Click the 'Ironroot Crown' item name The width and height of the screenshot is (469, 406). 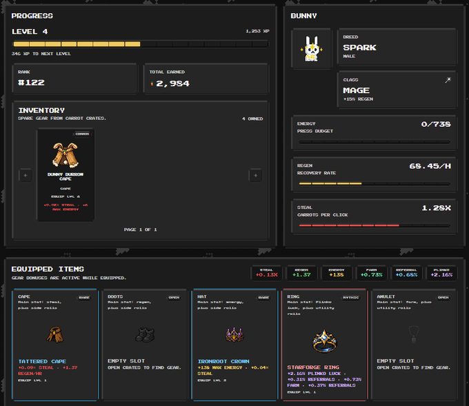coord(223,361)
